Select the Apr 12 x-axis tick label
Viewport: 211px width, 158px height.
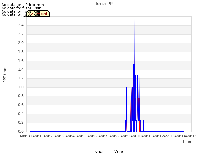158,136
